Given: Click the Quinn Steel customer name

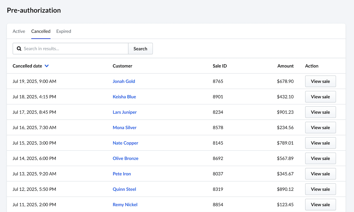Looking at the screenshot, I should 124,189.
